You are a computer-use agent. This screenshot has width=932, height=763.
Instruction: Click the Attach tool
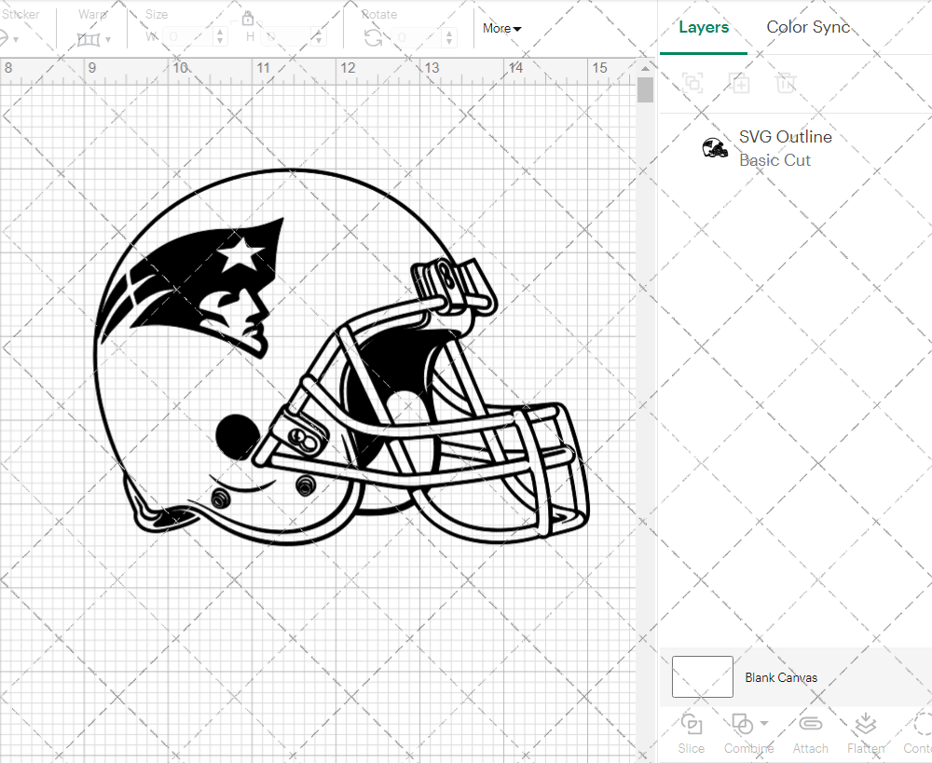[810, 734]
